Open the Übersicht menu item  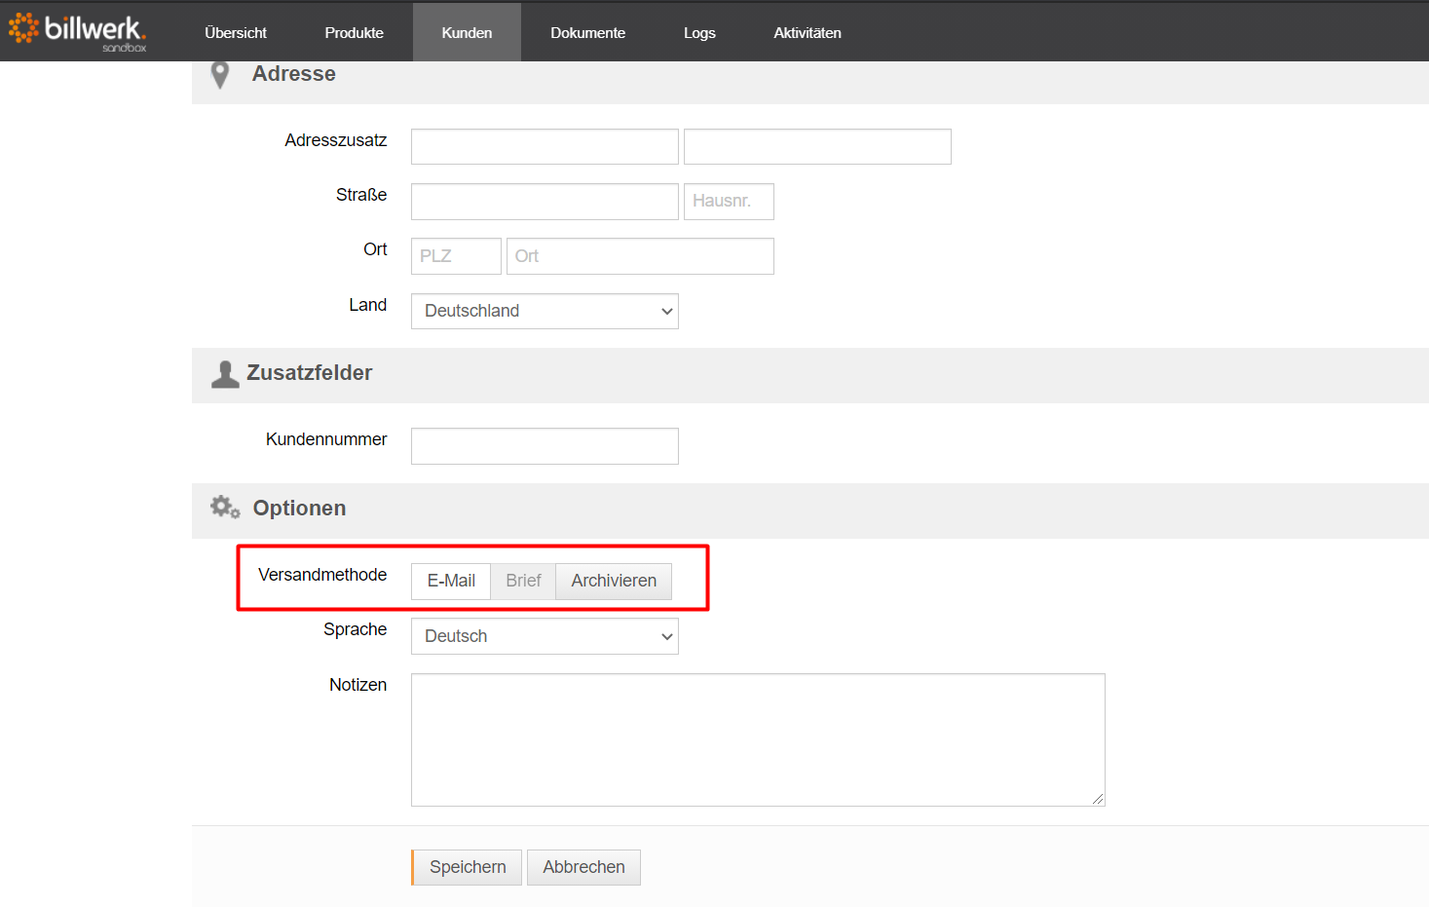(x=236, y=32)
